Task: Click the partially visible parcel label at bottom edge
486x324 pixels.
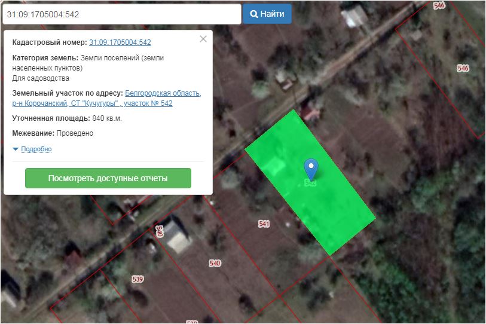Action: coord(192,322)
